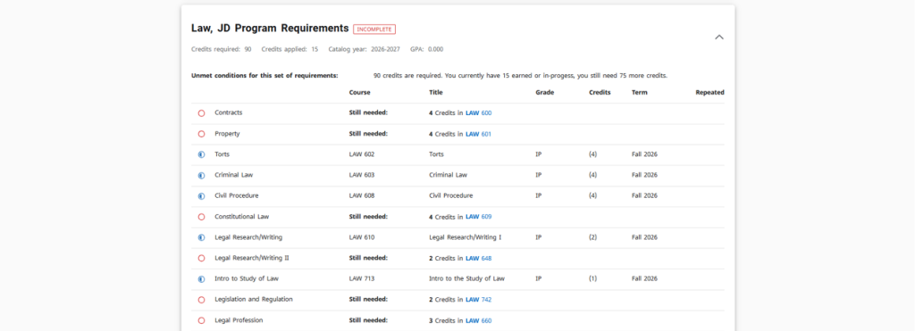Open the LAW 648 course link
The image size is (915, 331).
click(479, 258)
